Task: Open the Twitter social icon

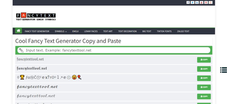Action: point(192,3)
